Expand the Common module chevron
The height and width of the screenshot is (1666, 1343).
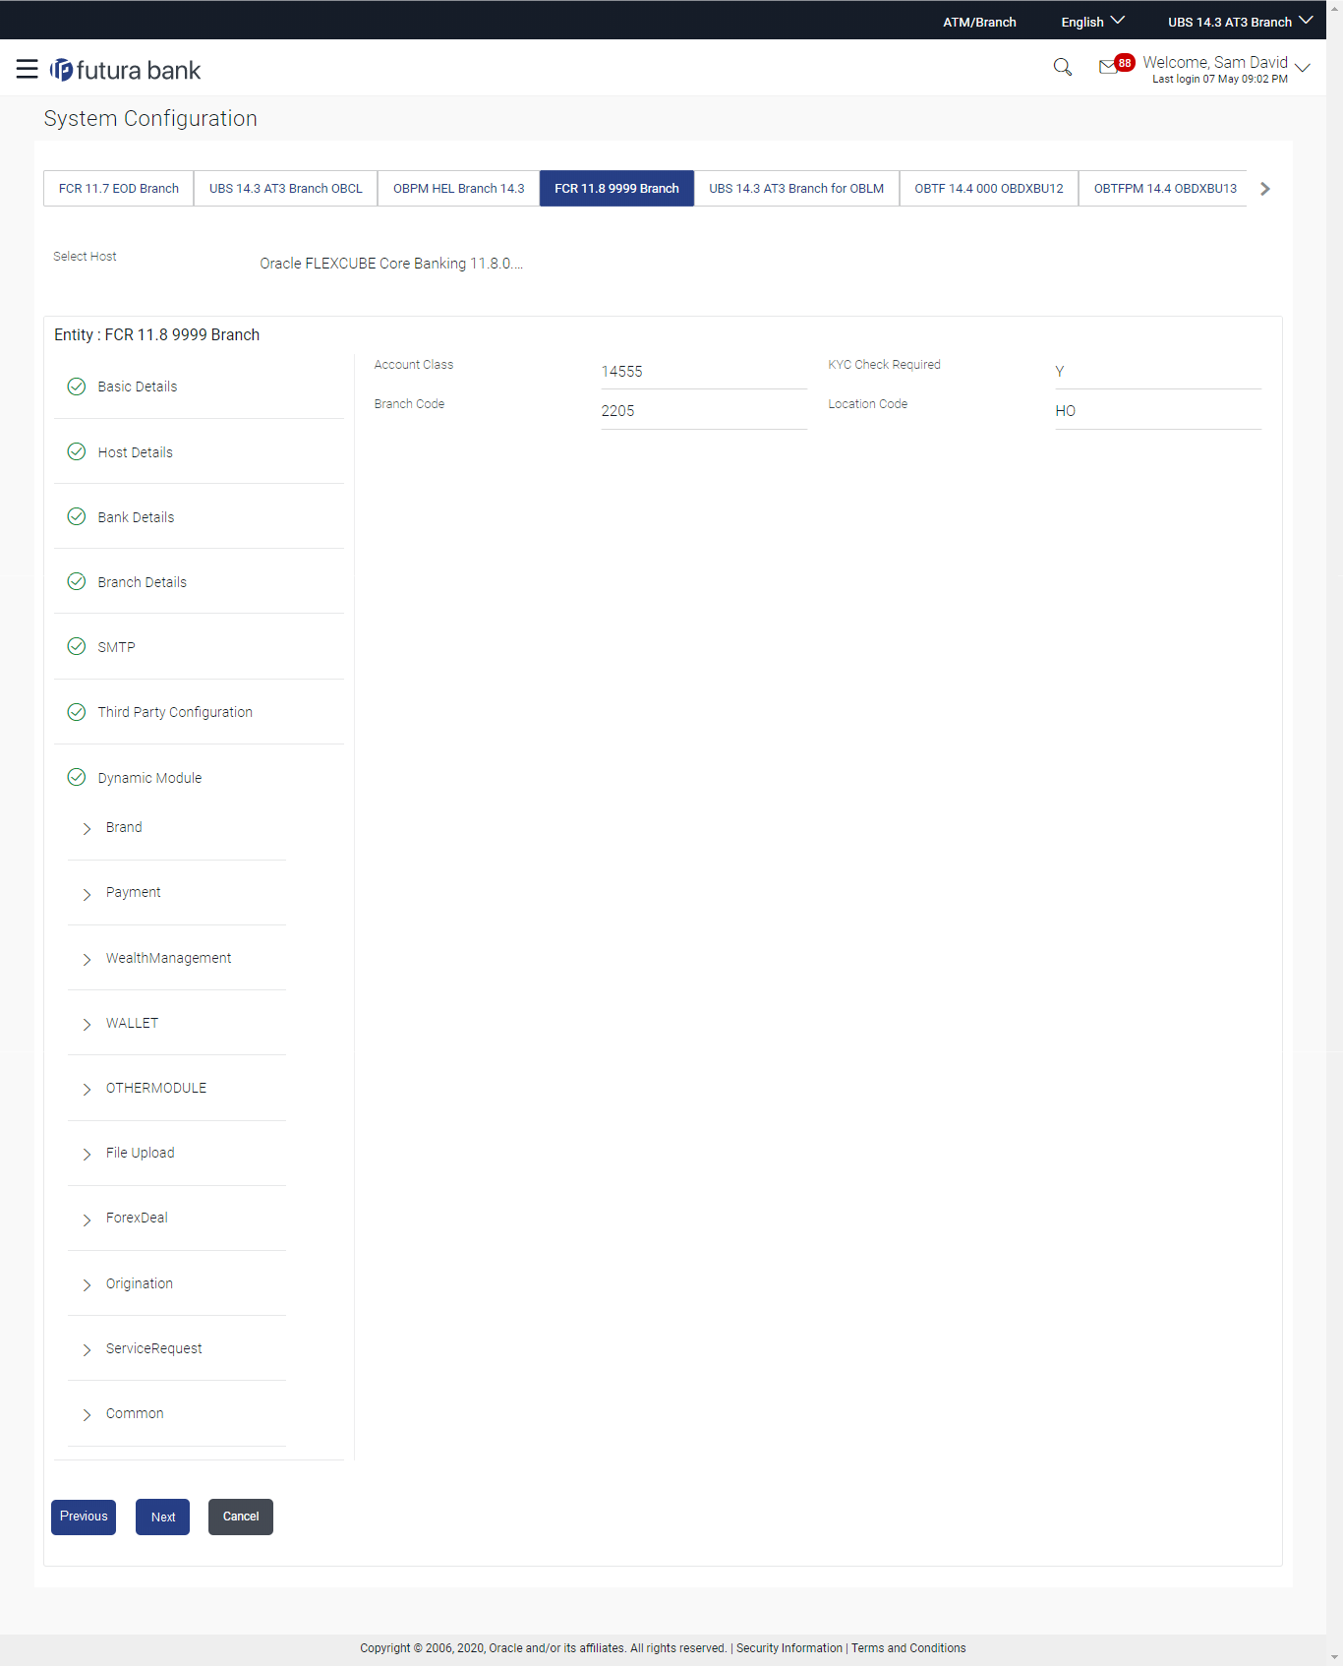(x=87, y=1414)
